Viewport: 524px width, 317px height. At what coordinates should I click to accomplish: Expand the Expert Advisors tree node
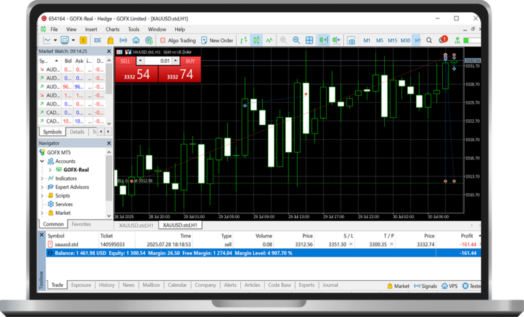pyautogui.click(x=42, y=187)
